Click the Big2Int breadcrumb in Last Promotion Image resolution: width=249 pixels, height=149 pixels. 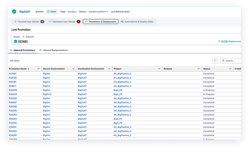pyautogui.click(x=17, y=37)
